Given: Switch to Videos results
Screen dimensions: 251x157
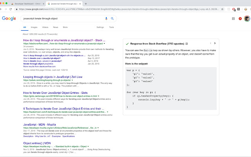Looking at the screenshot, I should click(x=45, y=27).
